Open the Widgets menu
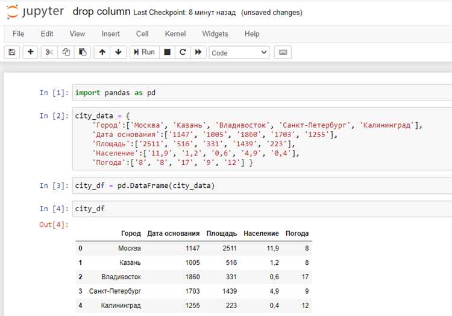This screenshot has height=316, width=452. pos(215,34)
